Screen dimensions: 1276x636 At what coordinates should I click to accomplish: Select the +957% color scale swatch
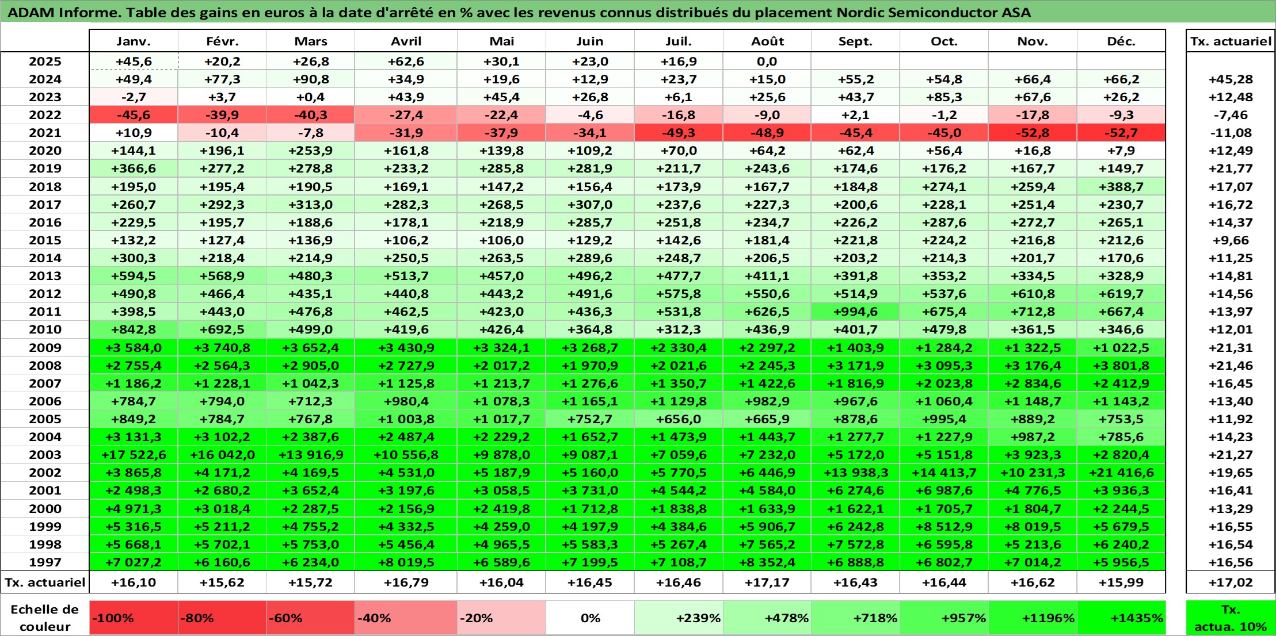[944, 618]
